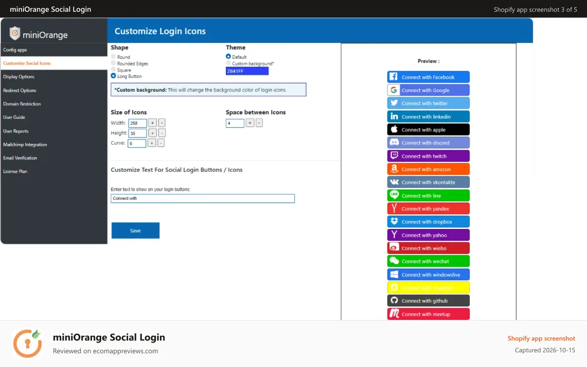Click the 2B41FF custom color field
Viewport: 587px width, 367px height.
click(247, 71)
